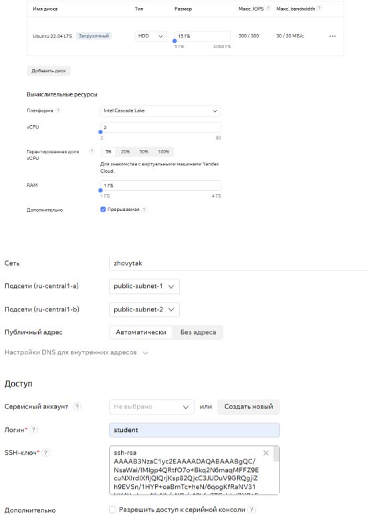The height and width of the screenshot is (531, 369).
Task: Click help icon next to SSH-ключ label
Action: point(46,453)
